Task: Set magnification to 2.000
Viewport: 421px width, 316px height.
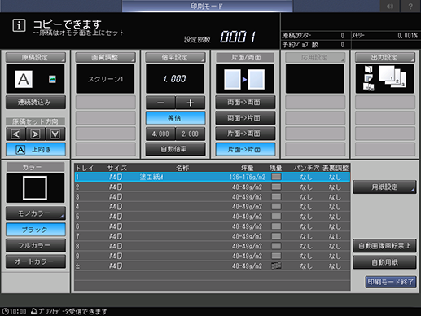Action: point(191,134)
